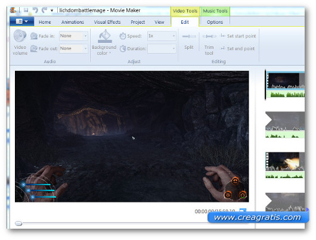Select the second gray storyboard clip
The image size is (316, 240).
[286, 121]
